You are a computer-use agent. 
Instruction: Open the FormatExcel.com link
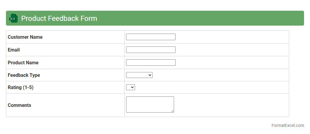[287, 125]
